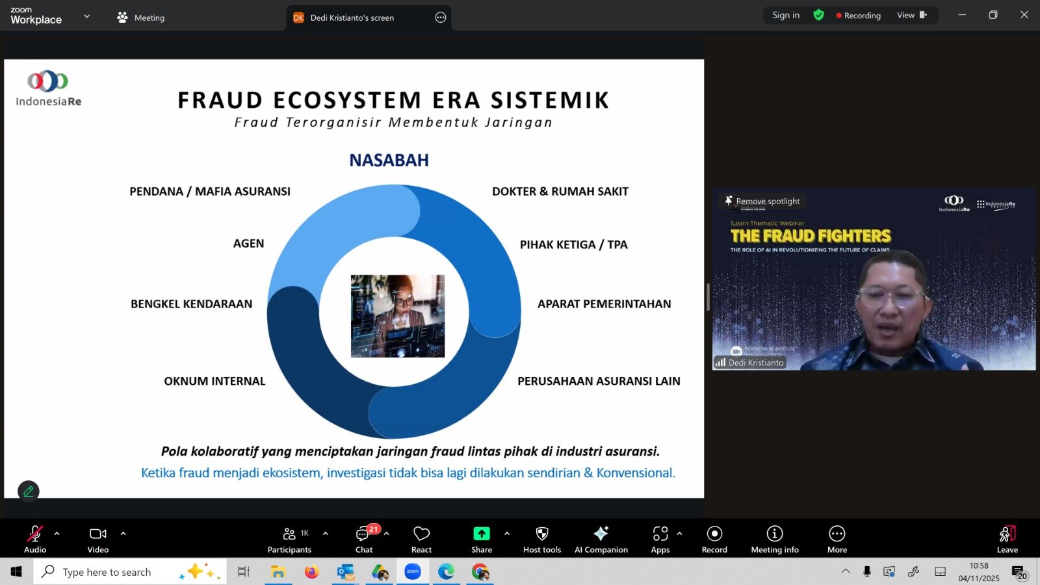
Task: Open the View layout menu
Action: click(911, 16)
